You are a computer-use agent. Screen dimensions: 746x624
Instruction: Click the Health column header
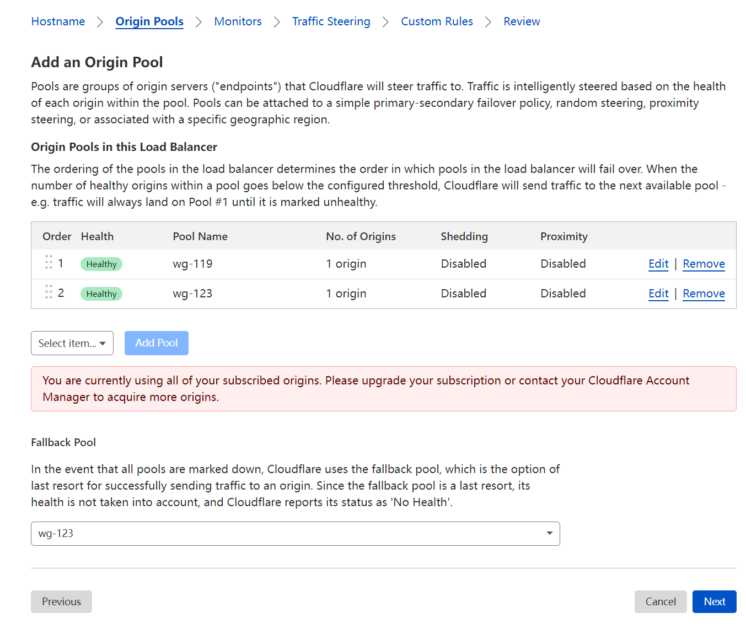click(x=97, y=236)
